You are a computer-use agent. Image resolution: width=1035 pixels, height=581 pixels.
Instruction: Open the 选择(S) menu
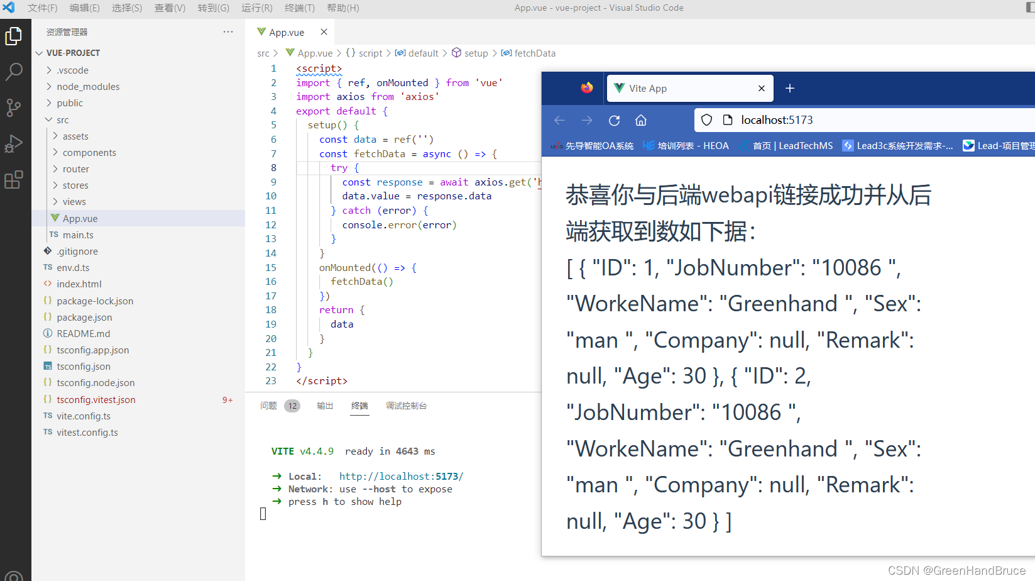click(x=127, y=8)
